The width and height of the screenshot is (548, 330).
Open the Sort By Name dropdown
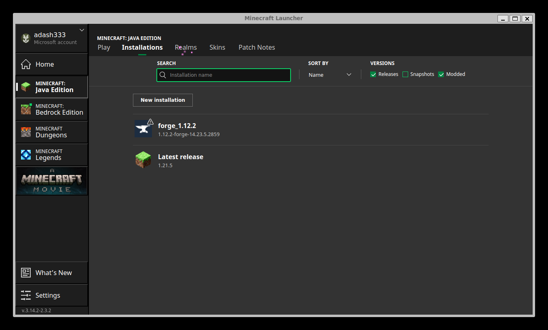(x=330, y=75)
